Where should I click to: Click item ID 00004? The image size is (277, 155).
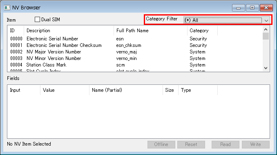click(x=16, y=65)
